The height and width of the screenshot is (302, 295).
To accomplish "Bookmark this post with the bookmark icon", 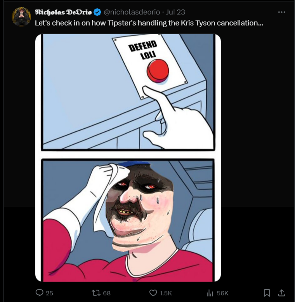I will (267, 293).
